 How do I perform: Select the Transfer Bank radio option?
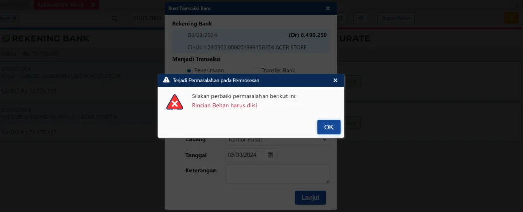256,70
